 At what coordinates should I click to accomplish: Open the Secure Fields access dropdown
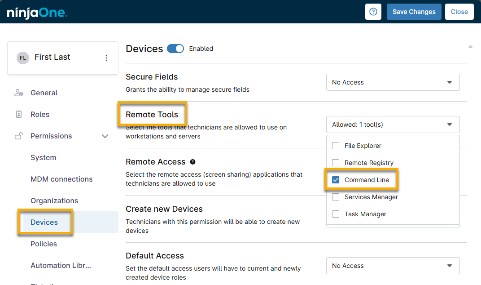pos(393,82)
